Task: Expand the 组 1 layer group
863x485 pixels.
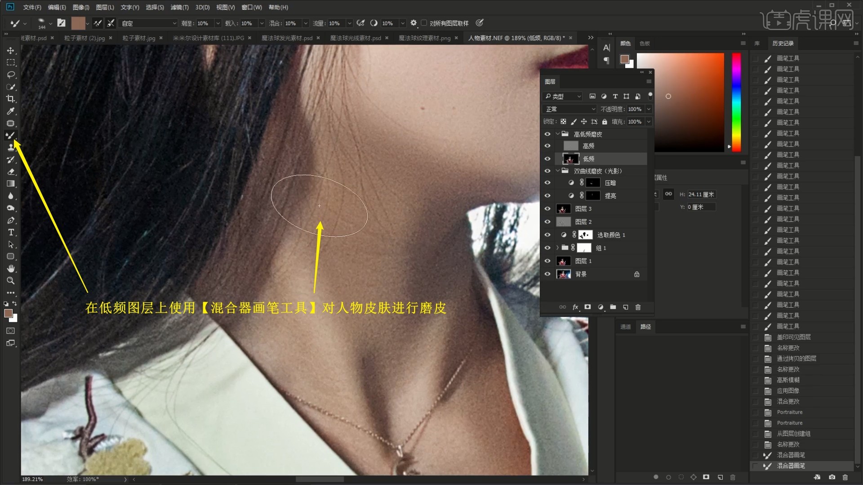Action: (557, 248)
